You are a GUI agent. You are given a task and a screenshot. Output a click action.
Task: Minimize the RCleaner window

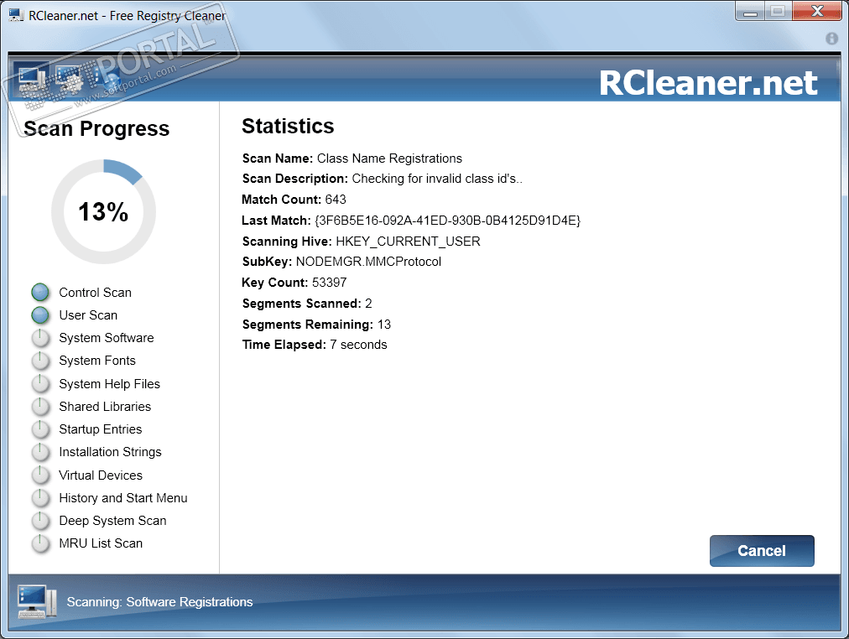pos(750,11)
